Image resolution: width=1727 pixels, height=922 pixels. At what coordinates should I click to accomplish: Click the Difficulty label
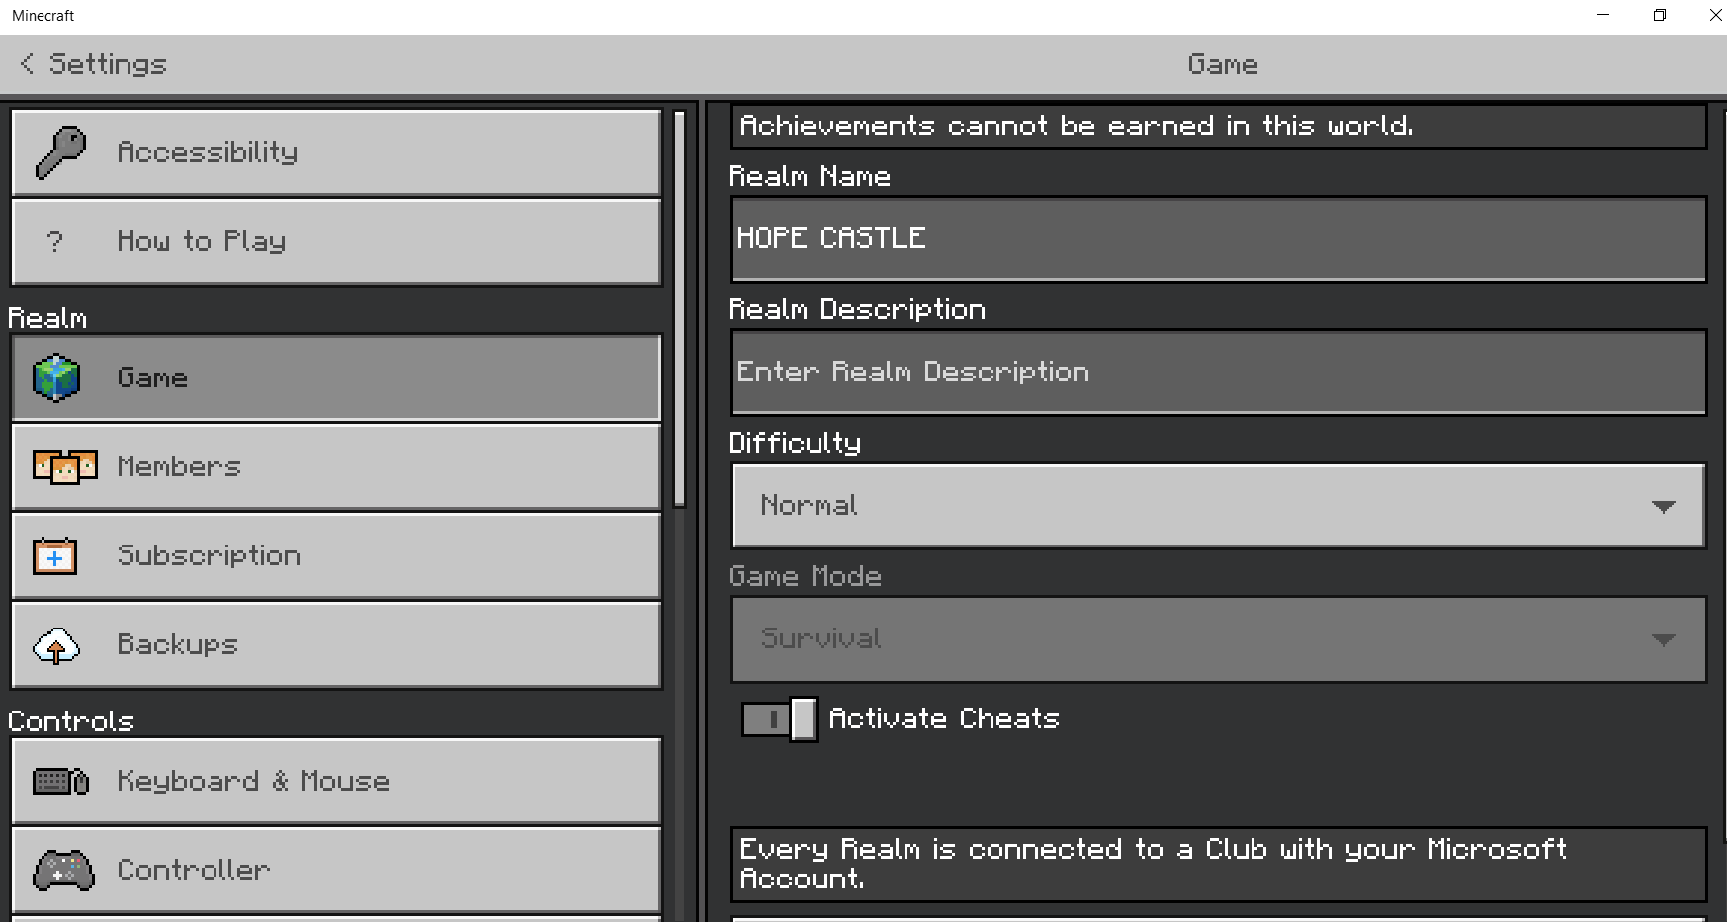coord(795,444)
